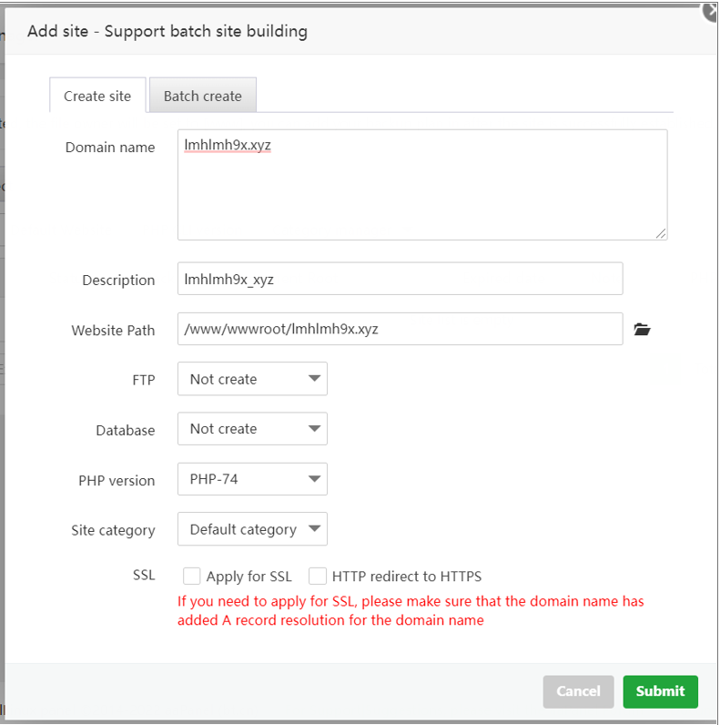Grab the Domain name textarea resize handle

click(x=662, y=234)
